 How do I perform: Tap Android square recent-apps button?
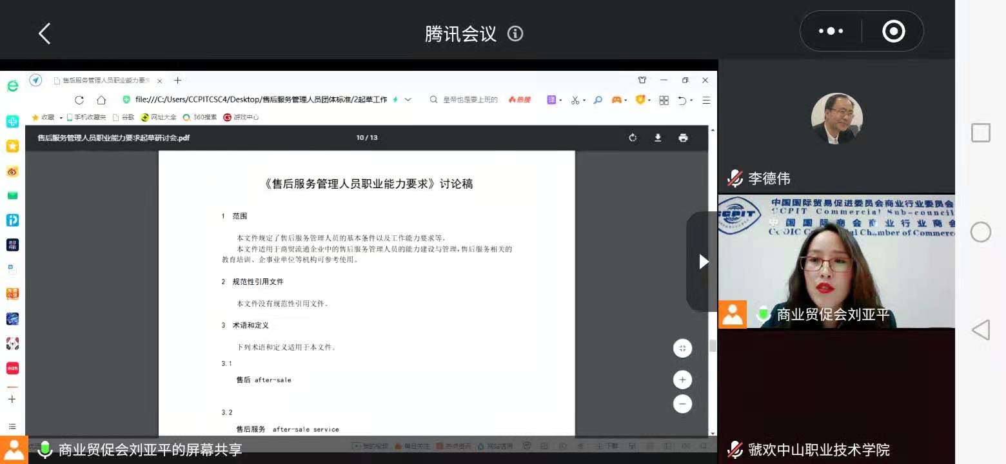(x=981, y=133)
